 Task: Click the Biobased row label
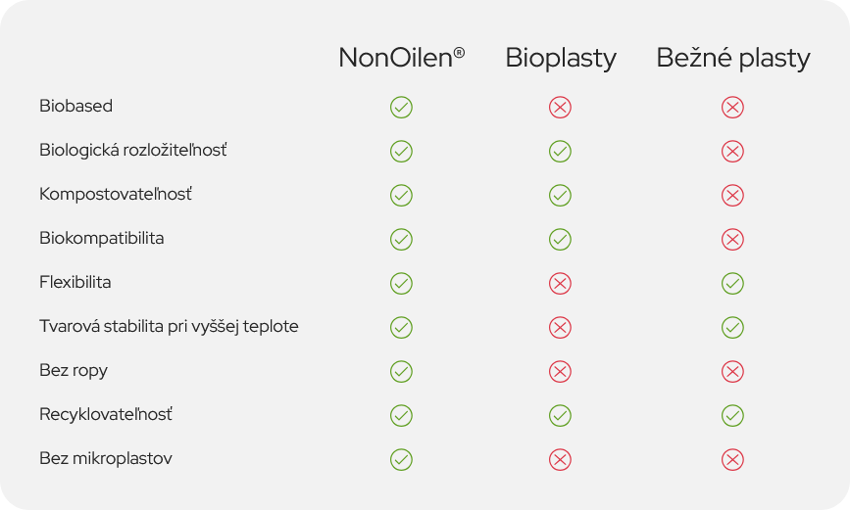[75, 106]
